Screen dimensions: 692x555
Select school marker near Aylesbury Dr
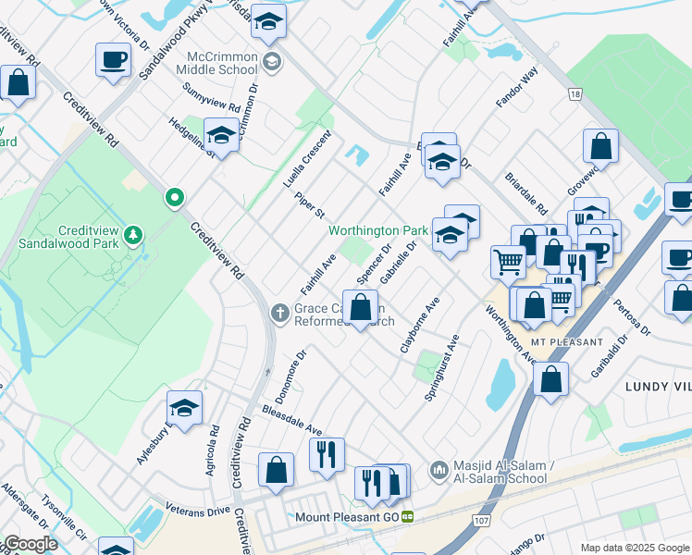point(184,410)
